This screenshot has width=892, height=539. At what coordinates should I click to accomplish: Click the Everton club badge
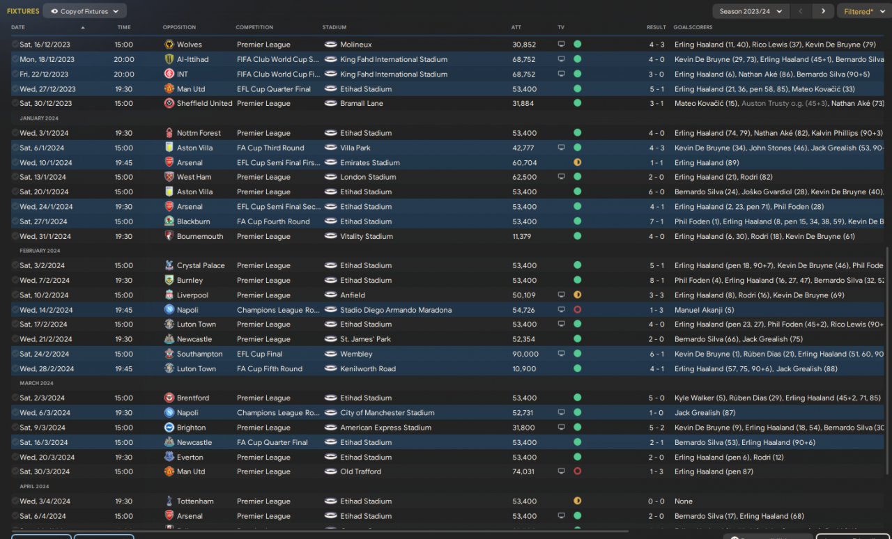pyautogui.click(x=169, y=458)
